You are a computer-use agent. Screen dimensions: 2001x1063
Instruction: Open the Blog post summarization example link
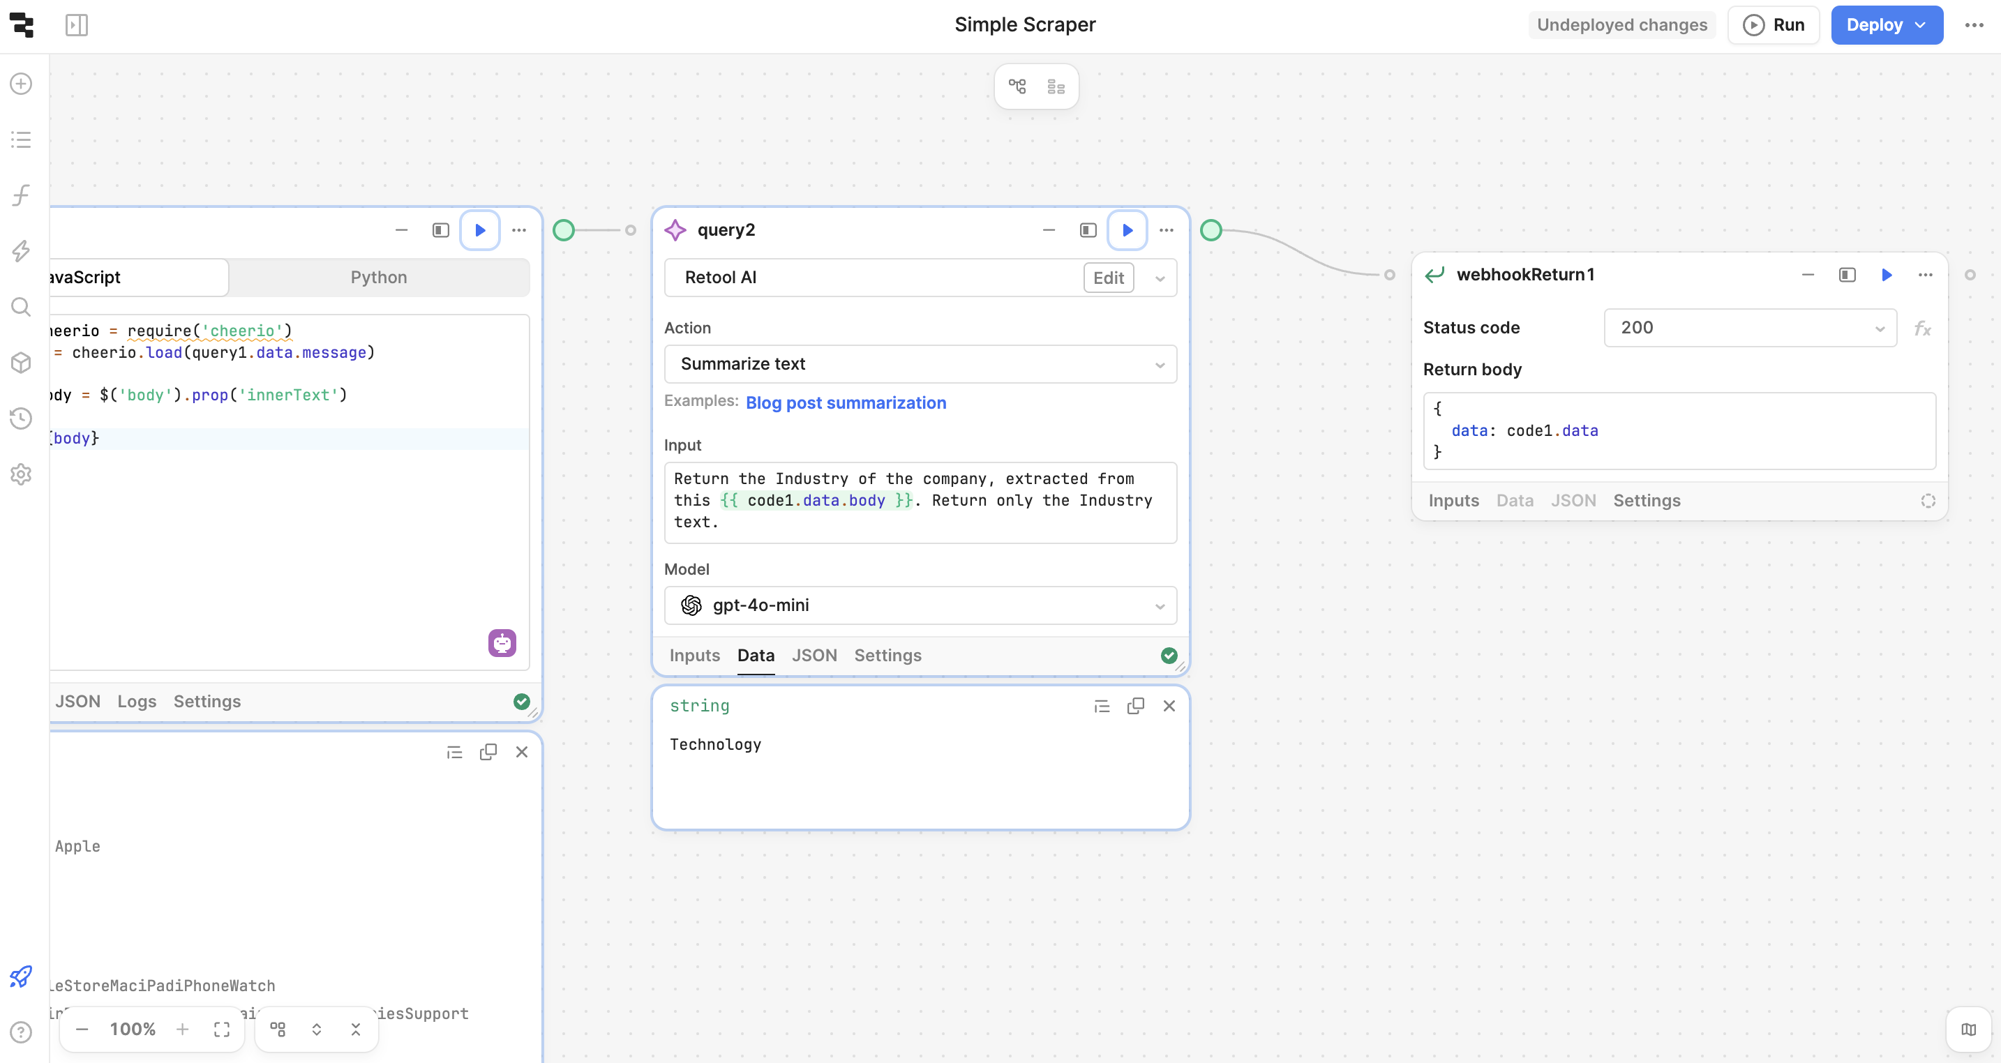[x=846, y=402]
